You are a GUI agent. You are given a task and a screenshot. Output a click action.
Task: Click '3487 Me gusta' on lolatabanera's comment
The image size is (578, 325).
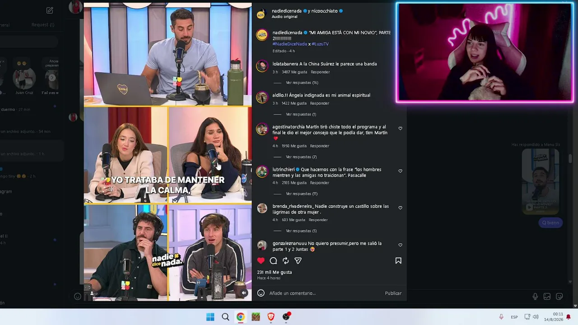click(x=294, y=72)
